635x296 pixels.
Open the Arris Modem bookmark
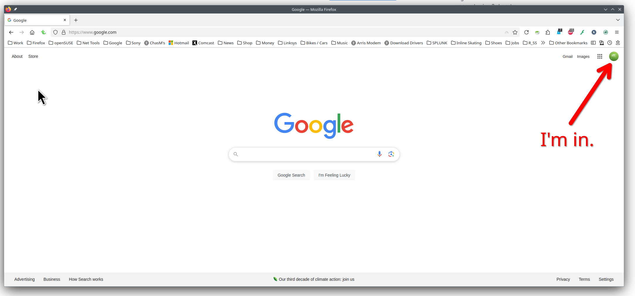pyautogui.click(x=366, y=43)
